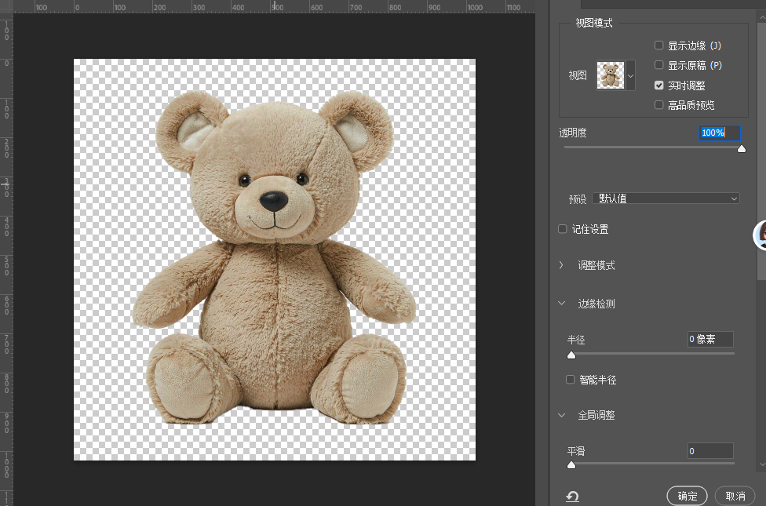Focus the 平滑 value field
This screenshot has height=506, width=766.
point(710,451)
